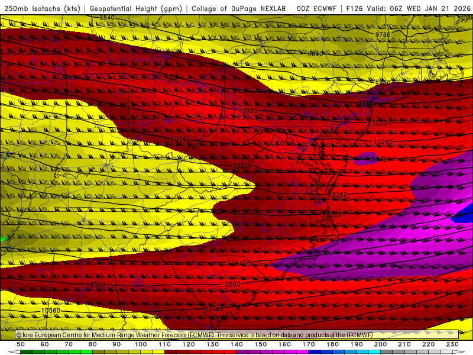The height and width of the screenshot is (355, 473).
Task: Click the 10440 height contour label
Action: pyautogui.click(x=237, y=263)
